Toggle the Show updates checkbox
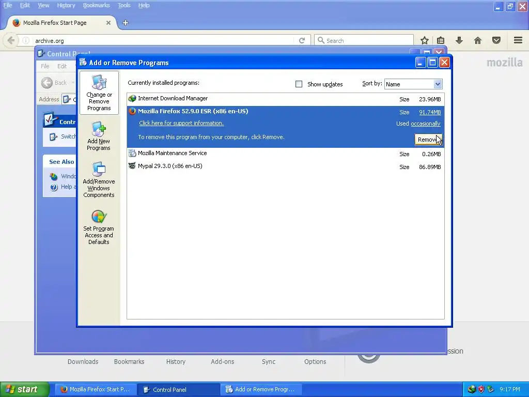 (299, 84)
